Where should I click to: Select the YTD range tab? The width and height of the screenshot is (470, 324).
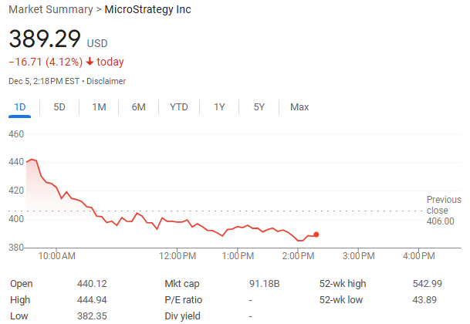[x=179, y=107]
